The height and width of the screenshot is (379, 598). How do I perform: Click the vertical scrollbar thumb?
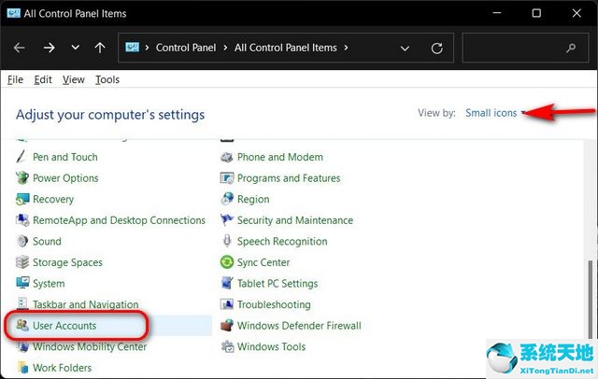(x=591, y=300)
